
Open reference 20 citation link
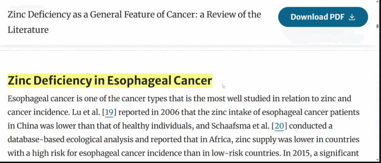(x=279, y=126)
